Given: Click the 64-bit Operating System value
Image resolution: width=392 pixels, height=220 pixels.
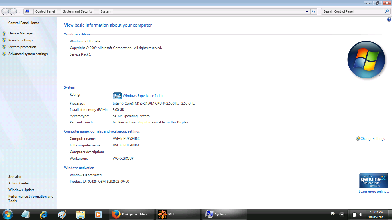Looking at the screenshot, I should [x=131, y=116].
